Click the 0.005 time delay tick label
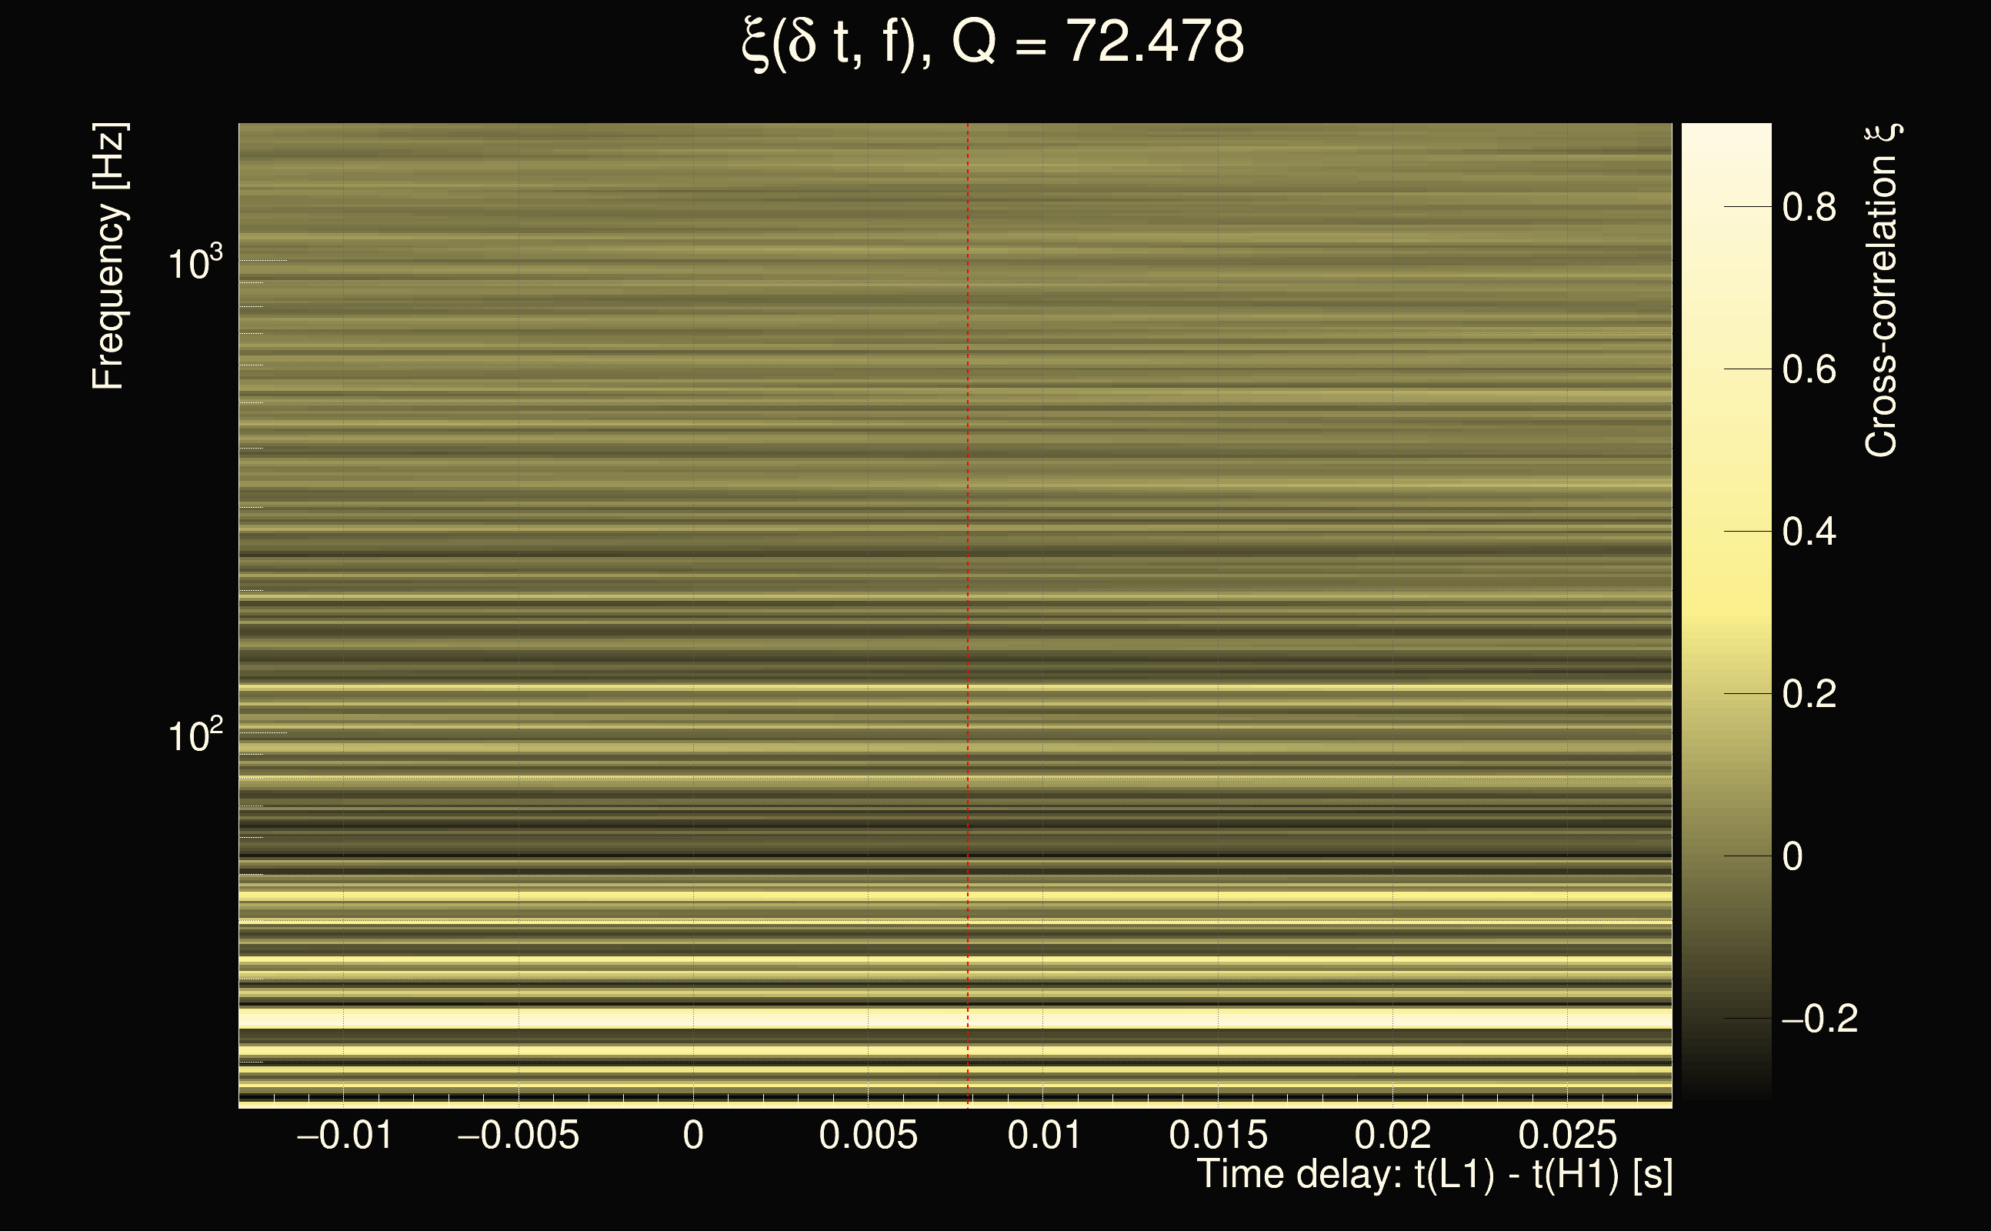Image resolution: width=1991 pixels, height=1231 pixels. click(x=868, y=1135)
